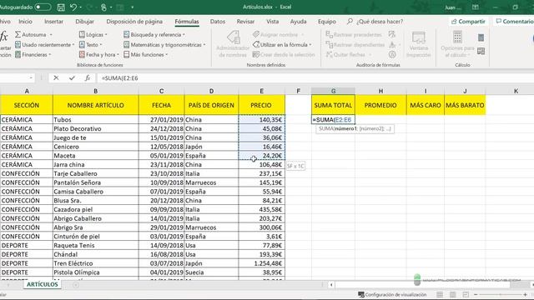Open the Customize Quick Access Toolbar arrow

pyautogui.click(x=133, y=7)
